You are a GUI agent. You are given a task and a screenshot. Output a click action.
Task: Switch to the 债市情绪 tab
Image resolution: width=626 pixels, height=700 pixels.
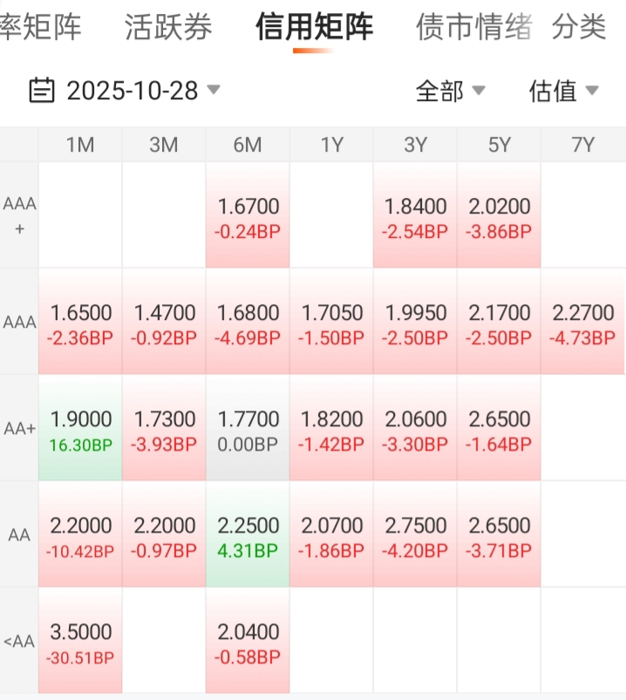tap(473, 27)
